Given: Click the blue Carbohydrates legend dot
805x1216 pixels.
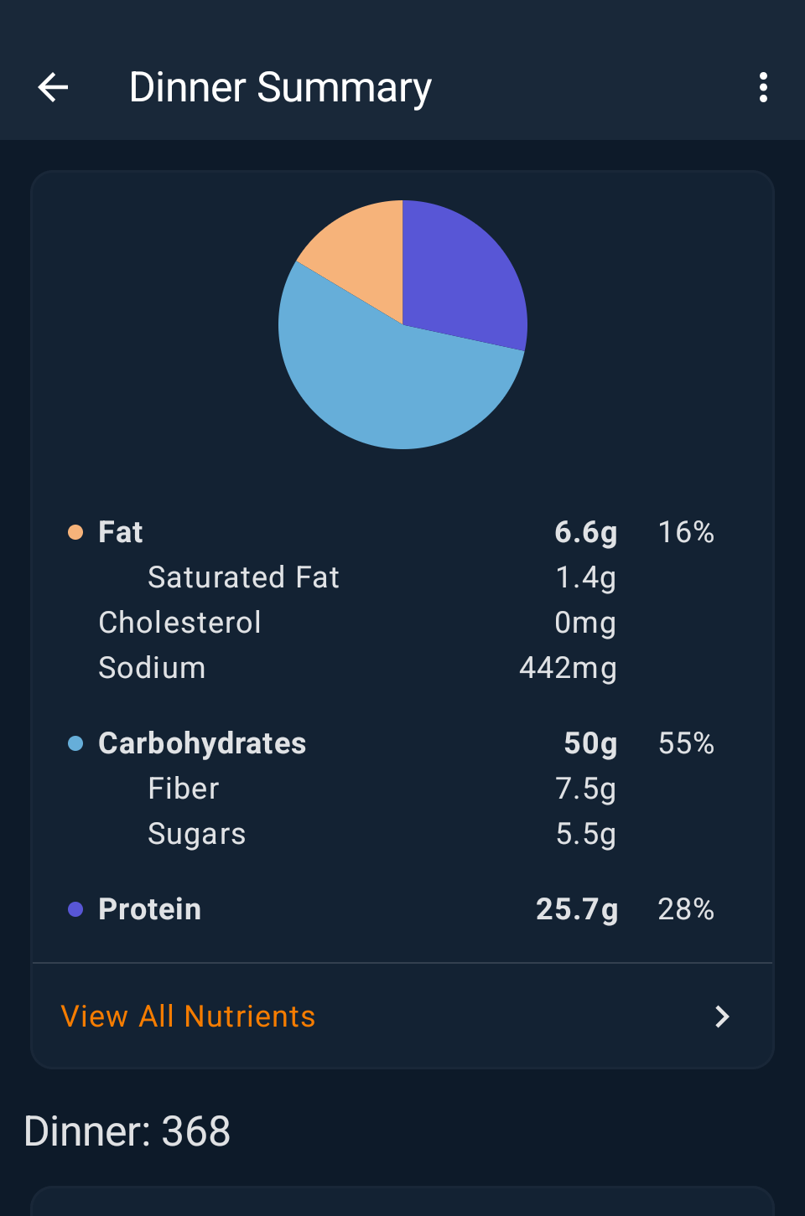Looking at the screenshot, I should click(x=75, y=743).
